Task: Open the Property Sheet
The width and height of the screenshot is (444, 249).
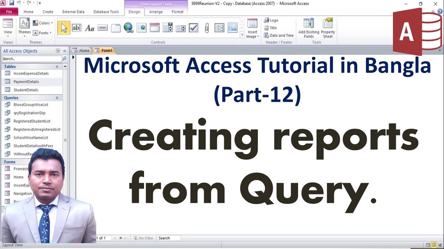Action: (328, 28)
